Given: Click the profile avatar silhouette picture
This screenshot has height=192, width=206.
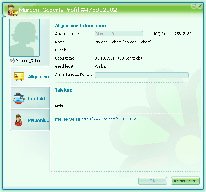Looking at the screenshot, I should [24, 38].
